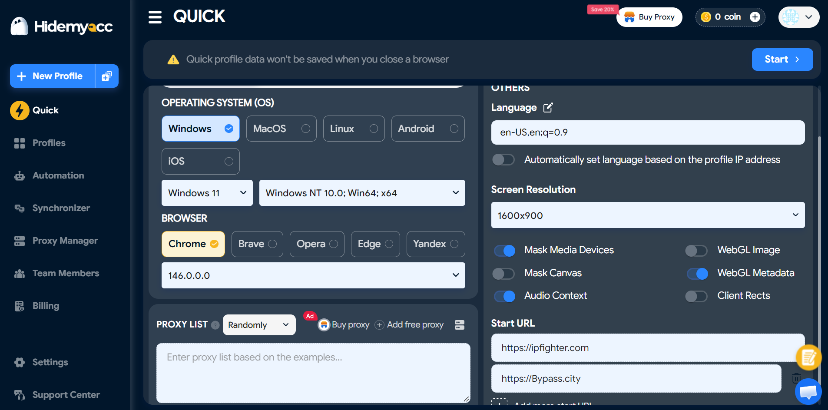Change the proxy selection mode from Randomly
Screen dimensions: 828x410
pos(259,324)
